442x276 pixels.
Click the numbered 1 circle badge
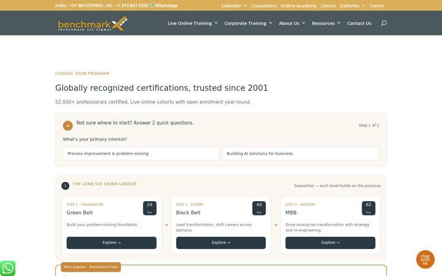(x=65, y=186)
